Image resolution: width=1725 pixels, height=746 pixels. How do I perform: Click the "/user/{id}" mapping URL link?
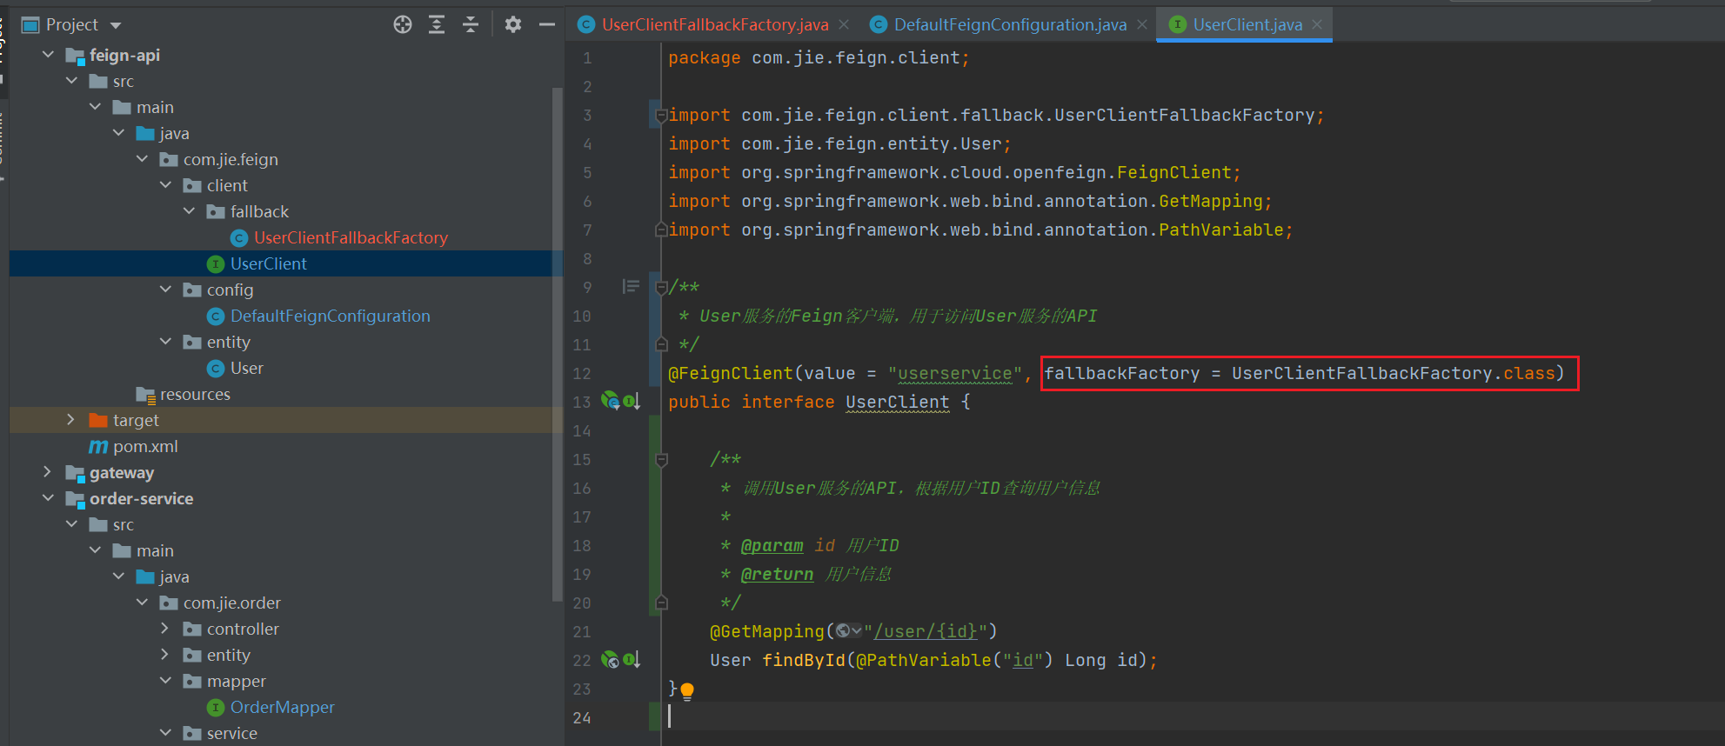[926, 631]
